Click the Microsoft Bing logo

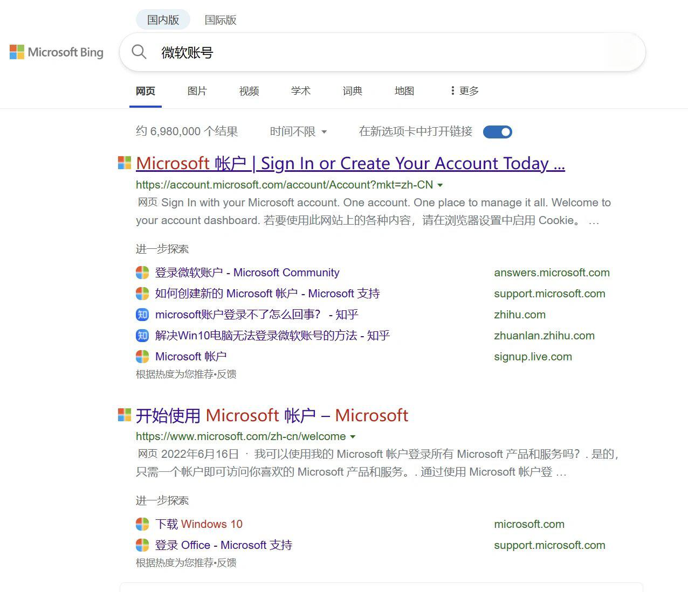(x=57, y=52)
